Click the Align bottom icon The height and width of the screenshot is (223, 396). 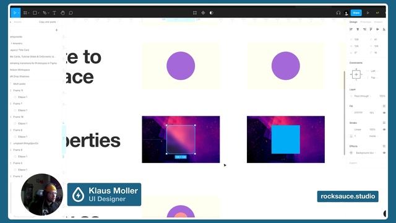(384, 29)
